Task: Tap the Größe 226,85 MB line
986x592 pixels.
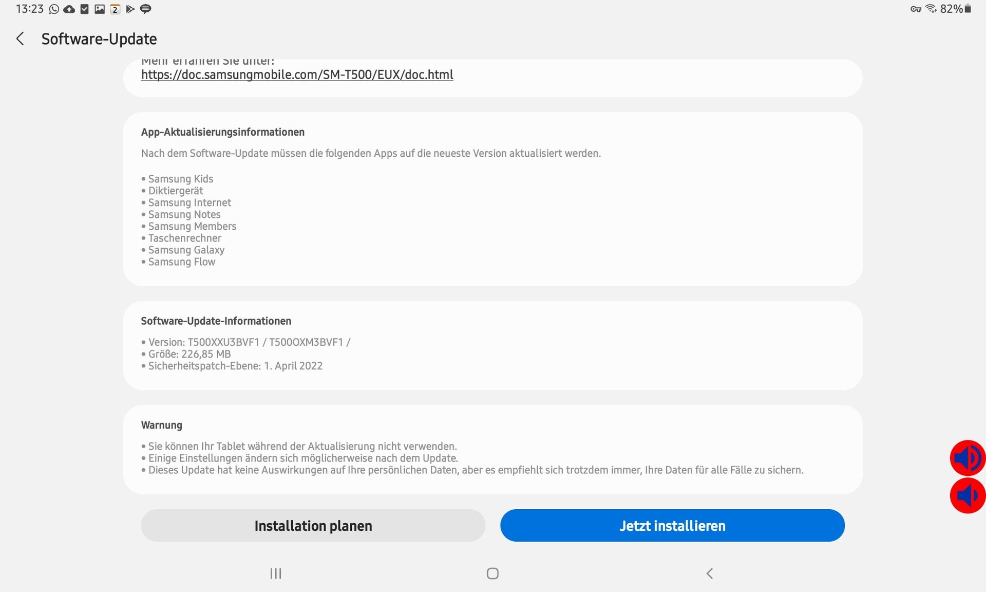Action: pyautogui.click(x=186, y=354)
